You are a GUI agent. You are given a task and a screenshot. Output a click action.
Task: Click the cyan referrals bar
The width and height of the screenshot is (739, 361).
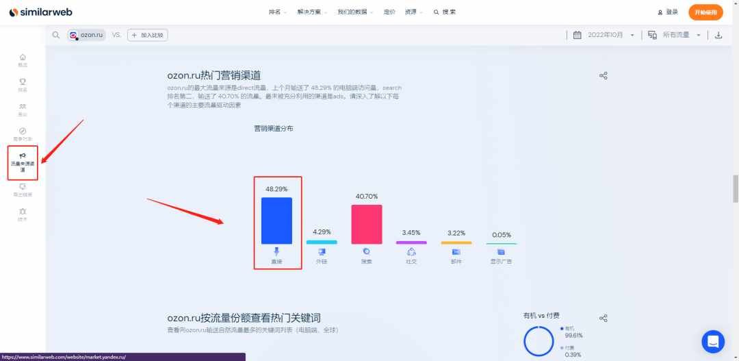tap(322, 242)
